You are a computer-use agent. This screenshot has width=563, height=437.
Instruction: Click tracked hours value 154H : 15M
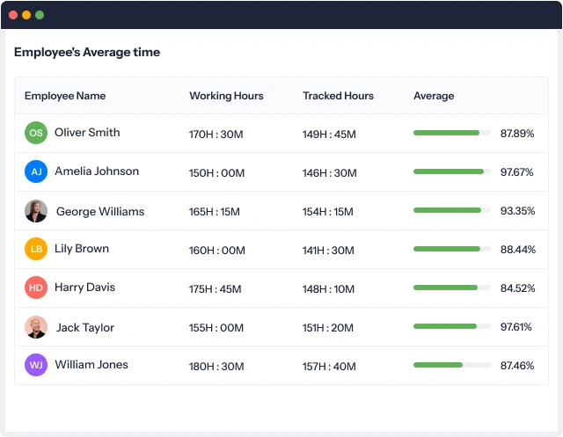pos(328,212)
